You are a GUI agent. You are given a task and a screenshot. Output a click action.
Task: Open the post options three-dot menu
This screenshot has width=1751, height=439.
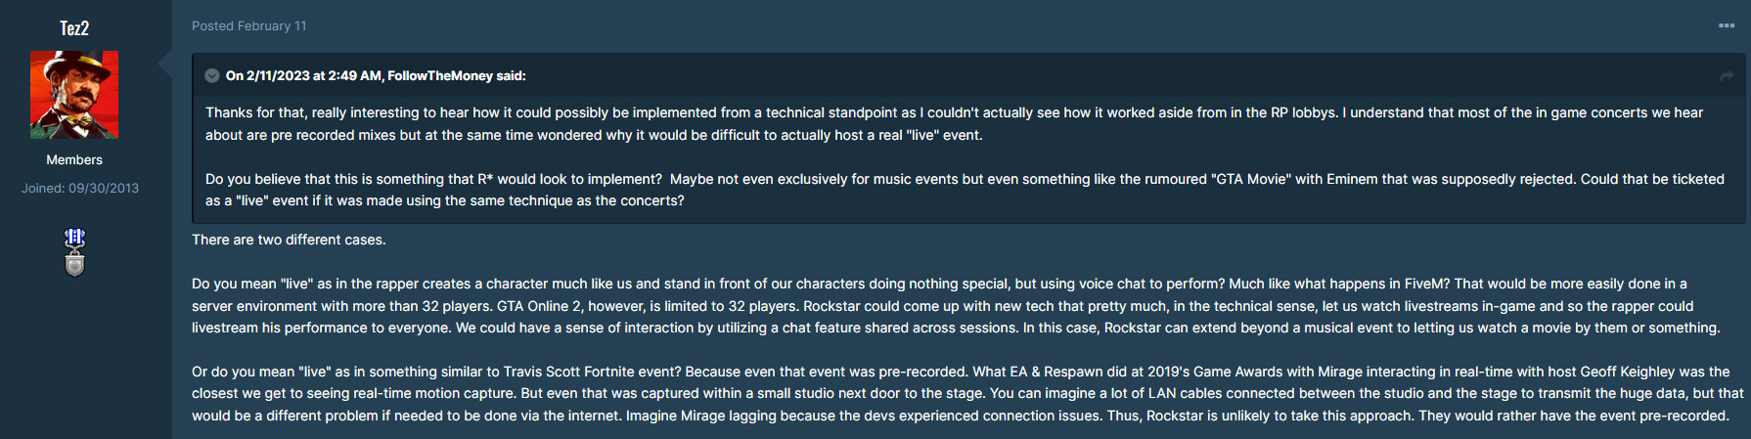click(1727, 26)
